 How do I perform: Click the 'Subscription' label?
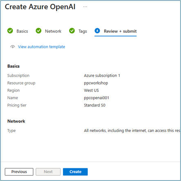[x=18, y=76]
